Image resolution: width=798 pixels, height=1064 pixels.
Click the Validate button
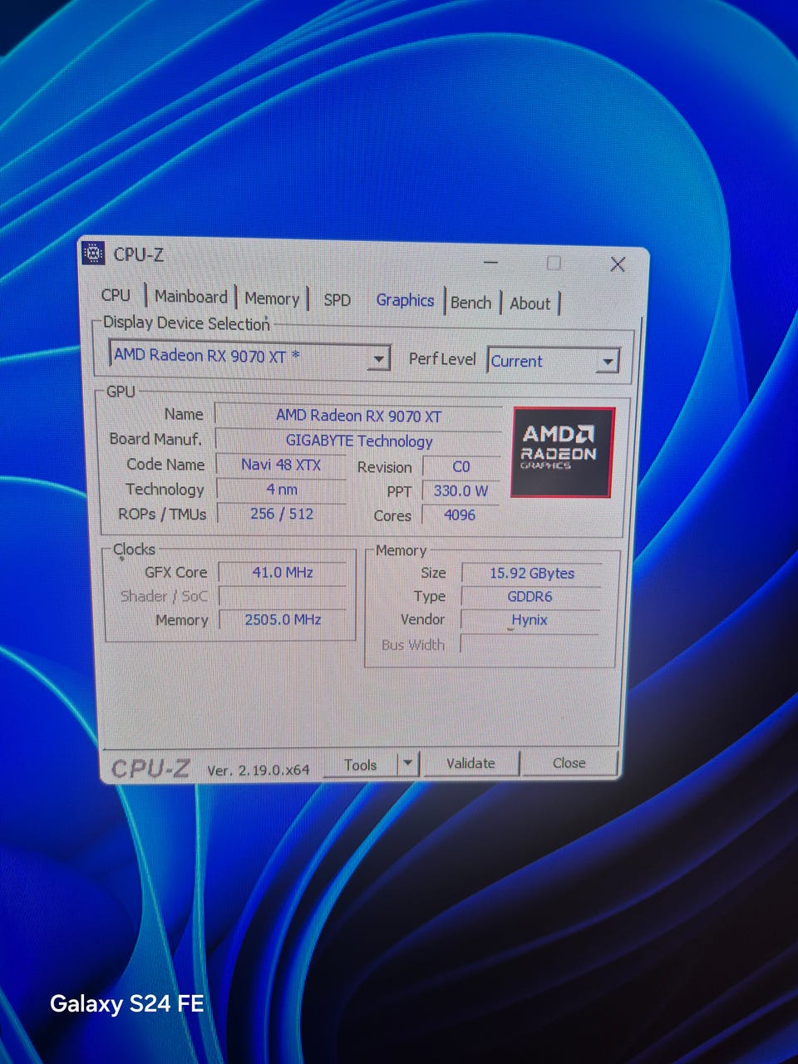click(x=470, y=763)
